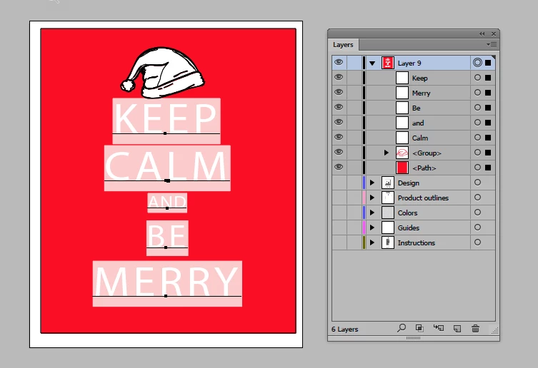Hide the Group sublayer
Screen dimensions: 538x368
pos(339,152)
